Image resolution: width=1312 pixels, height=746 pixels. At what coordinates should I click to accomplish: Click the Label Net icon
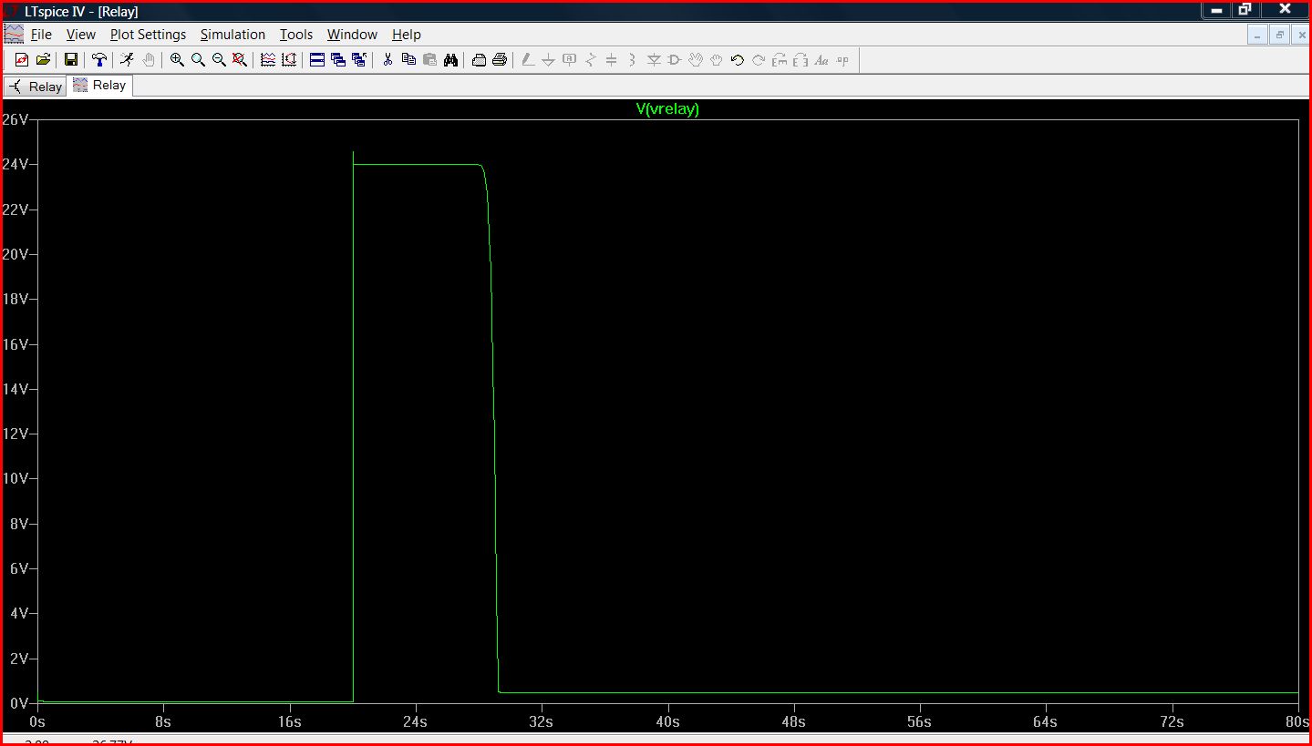pos(570,60)
